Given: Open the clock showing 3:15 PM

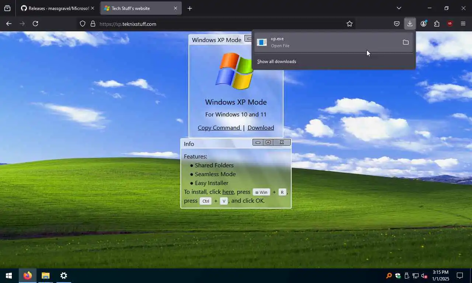Looking at the screenshot, I should pos(441,276).
